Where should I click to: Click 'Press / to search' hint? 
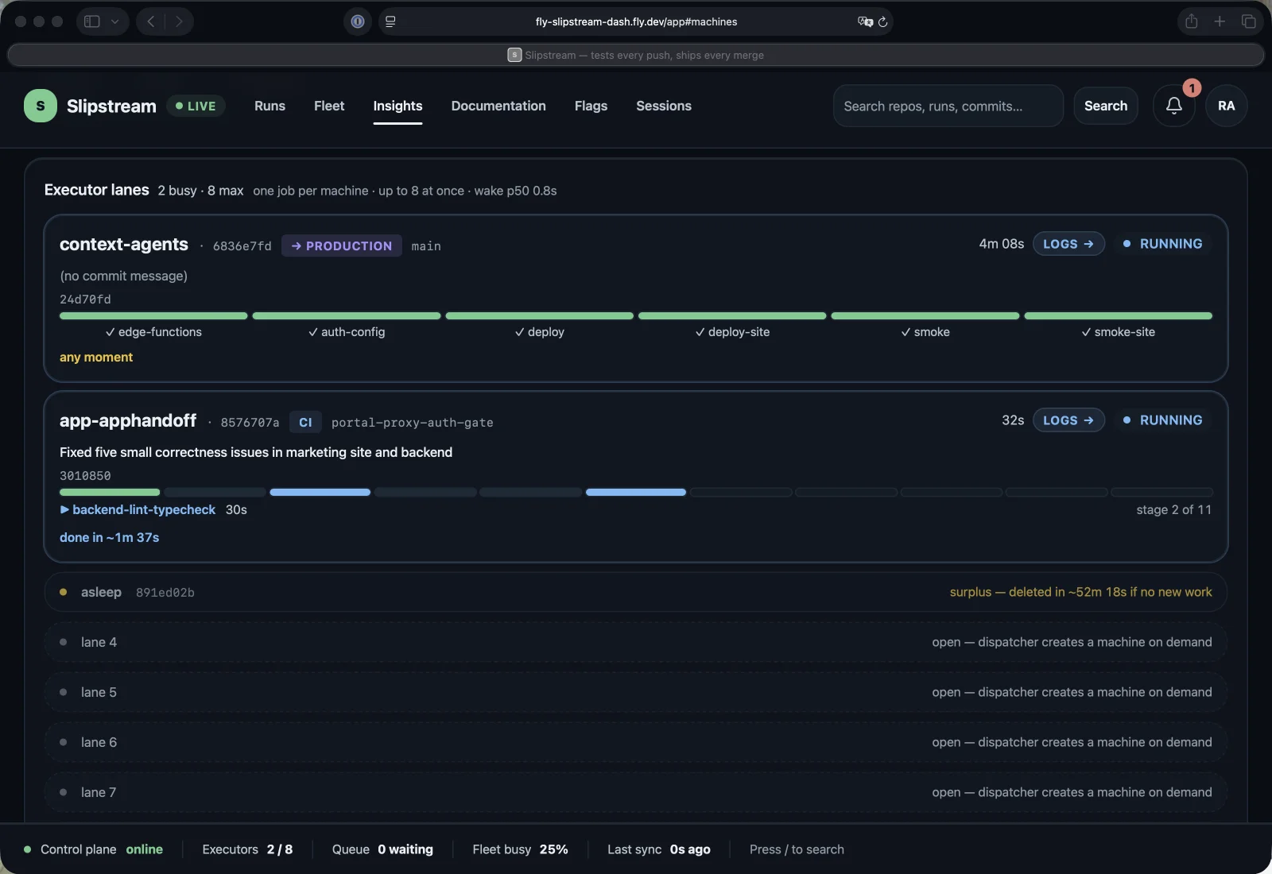(x=797, y=849)
